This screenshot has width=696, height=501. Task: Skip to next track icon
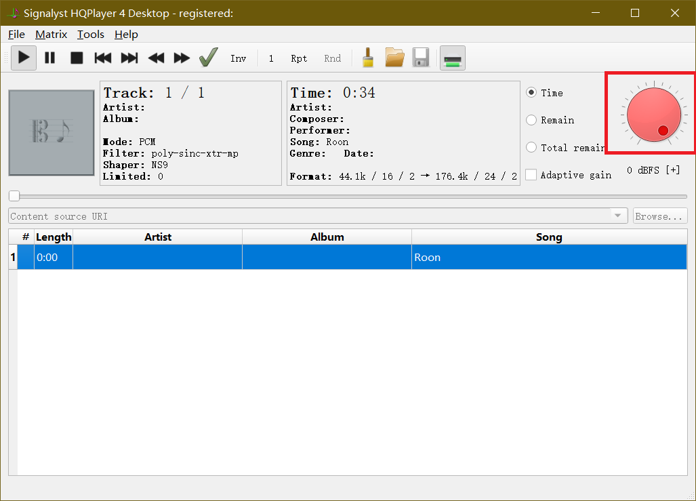pos(129,58)
